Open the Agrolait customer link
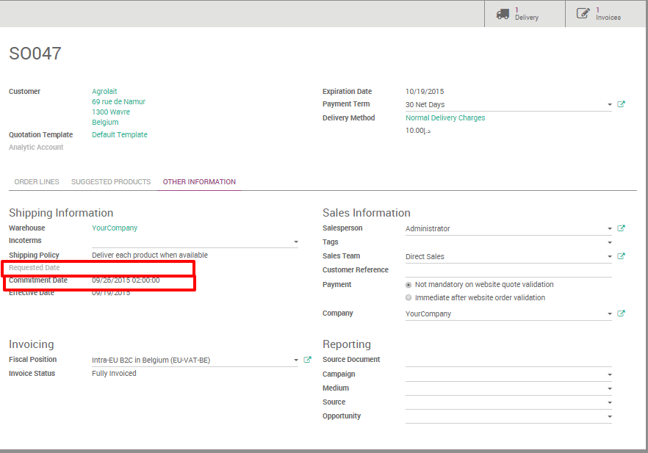 point(103,91)
